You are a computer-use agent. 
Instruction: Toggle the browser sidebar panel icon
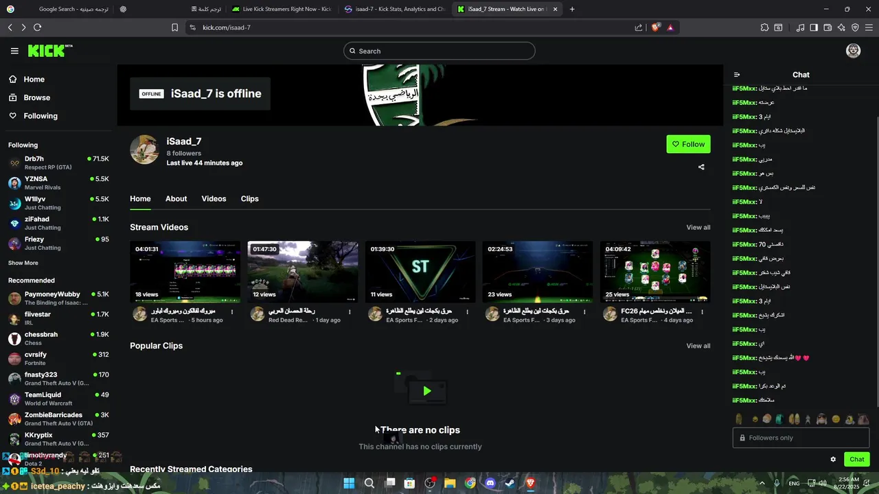pos(814,27)
